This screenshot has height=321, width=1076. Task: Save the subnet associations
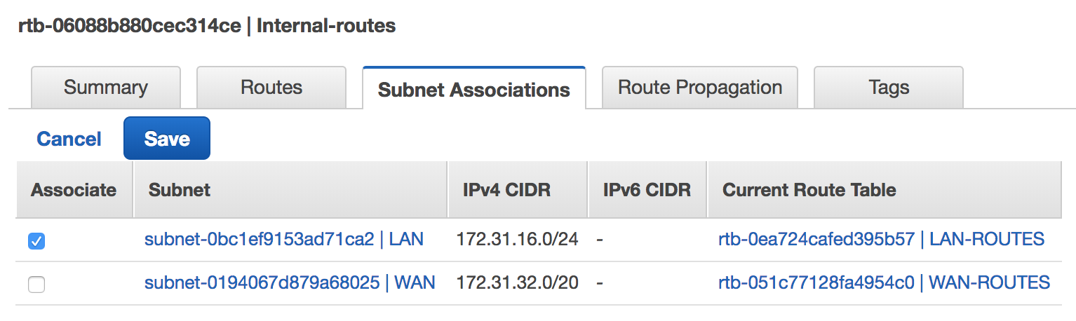167,138
